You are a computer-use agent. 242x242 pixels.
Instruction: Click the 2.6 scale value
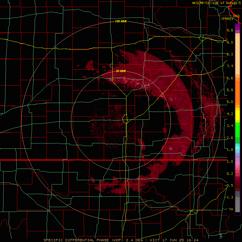click(x=230, y=138)
